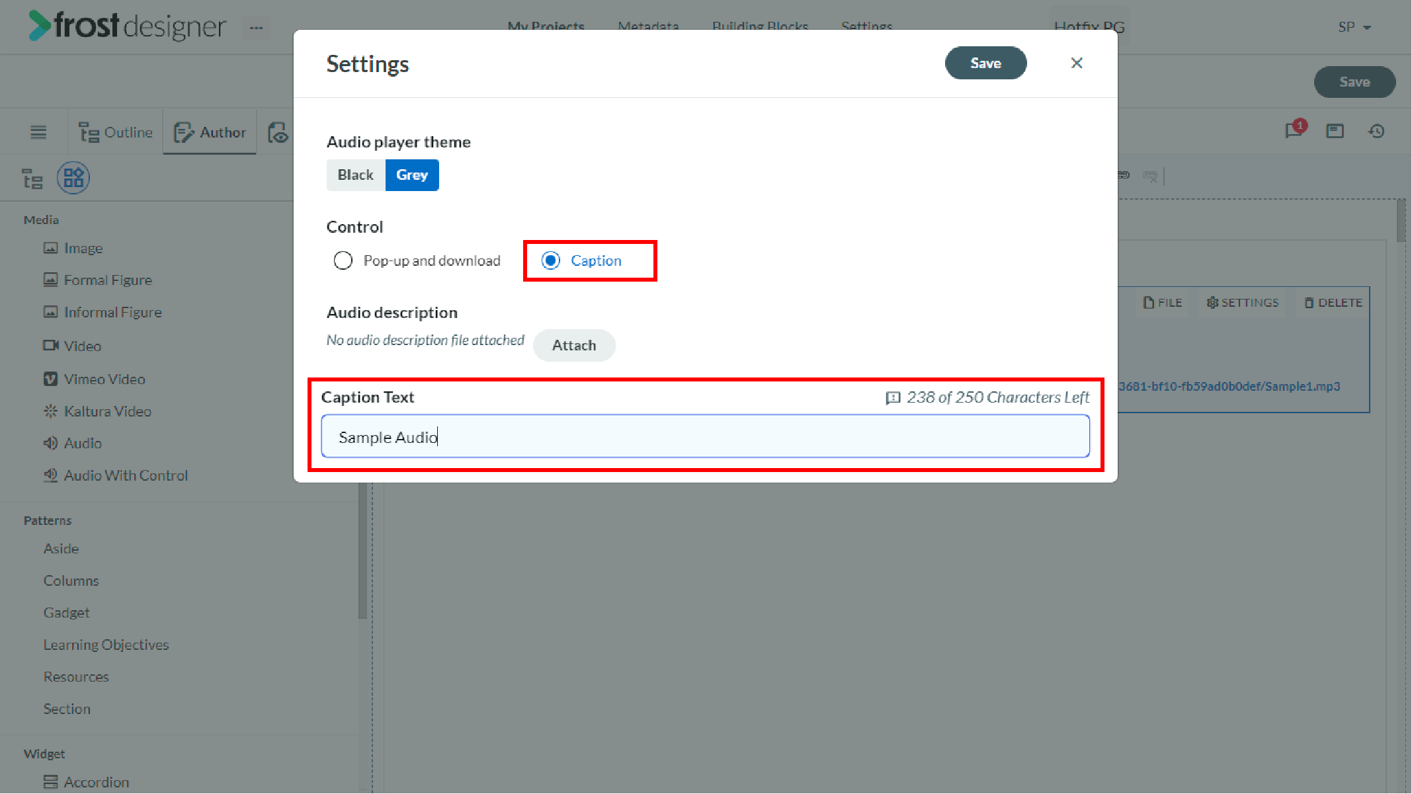The width and height of the screenshot is (1412, 794).
Task: Select the Vimeo Video media block
Action: pos(94,379)
